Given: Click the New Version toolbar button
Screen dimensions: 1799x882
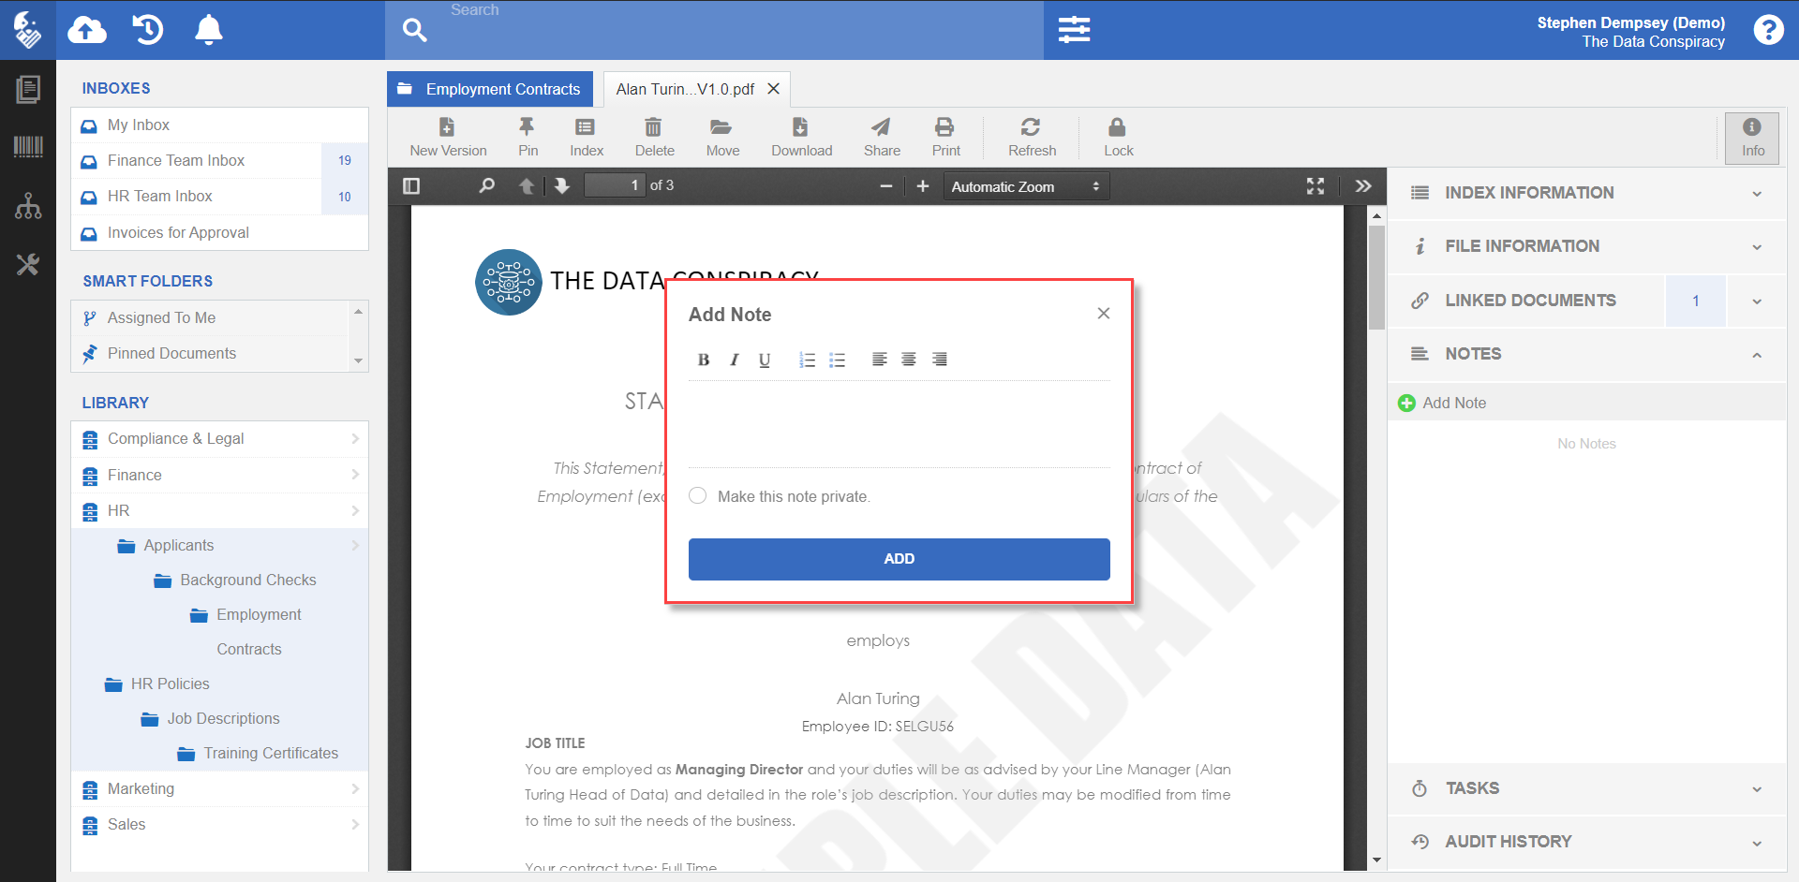Looking at the screenshot, I should coord(448,137).
